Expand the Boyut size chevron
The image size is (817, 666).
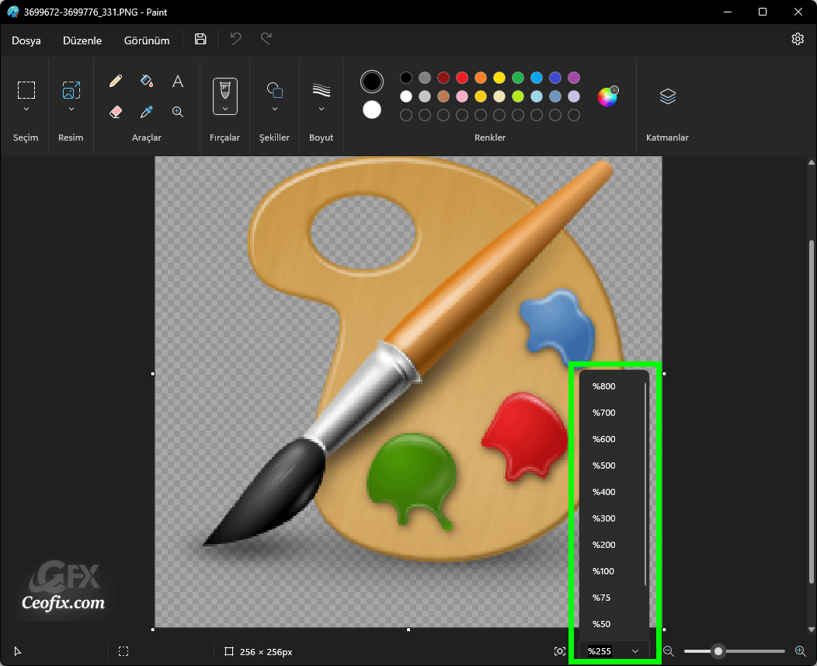pos(322,109)
